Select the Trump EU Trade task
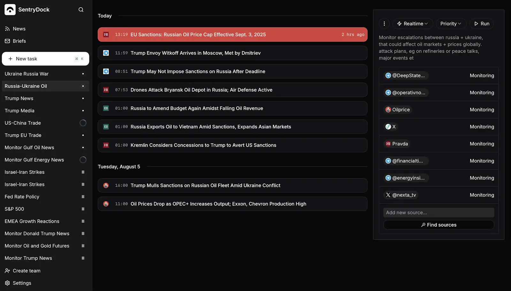The width and height of the screenshot is (511, 291). click(45, 135)
